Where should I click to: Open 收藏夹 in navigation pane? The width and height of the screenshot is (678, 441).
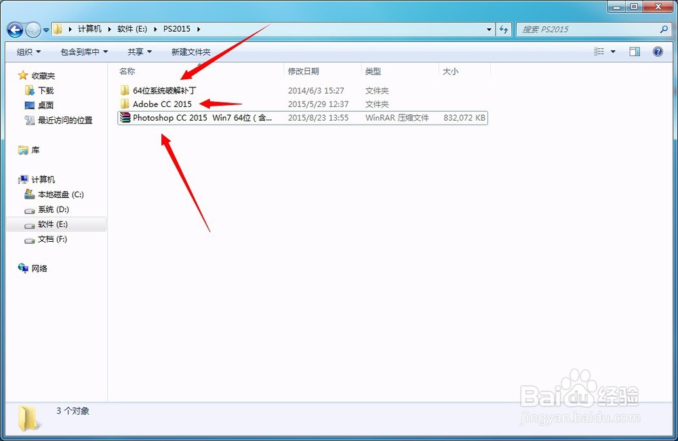pos(43,76)
